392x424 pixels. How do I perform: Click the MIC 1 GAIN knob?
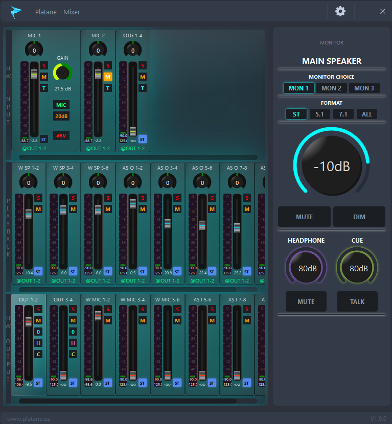pyautogui.click(x=62, y=73)
